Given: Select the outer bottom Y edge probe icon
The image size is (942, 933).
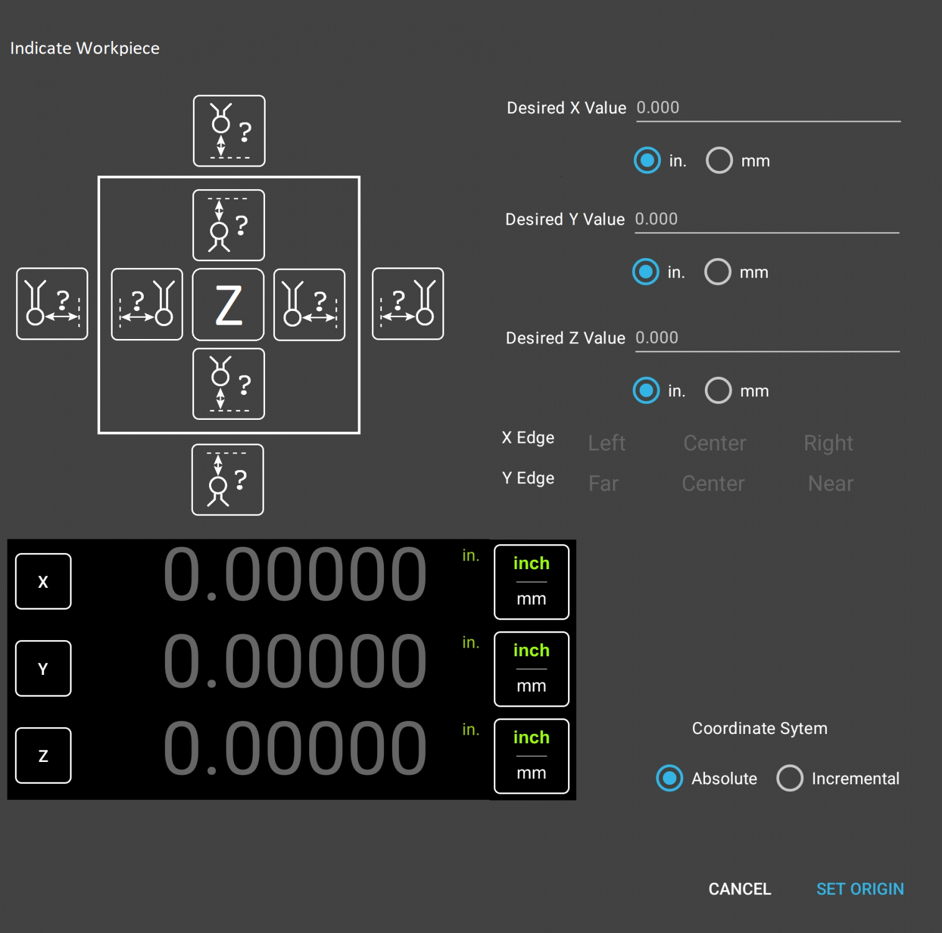Looking at the screenshot, I should 227,480.
